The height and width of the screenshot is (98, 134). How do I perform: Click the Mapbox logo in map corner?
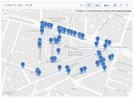tap(9, 93)
